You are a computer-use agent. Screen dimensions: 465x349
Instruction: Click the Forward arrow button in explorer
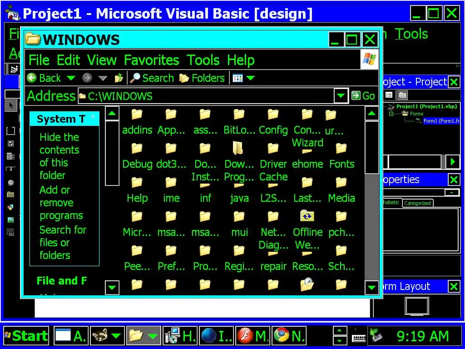(x=87, y=78)
